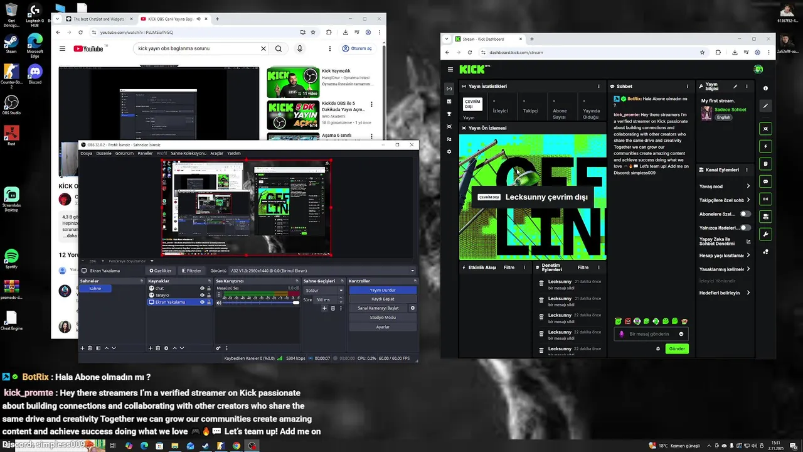The image size is (803, 452).
Task: Edit stream info with pencil icon in Yayın bilgisi
Action: pyautogui.click(x=735, y=86)
